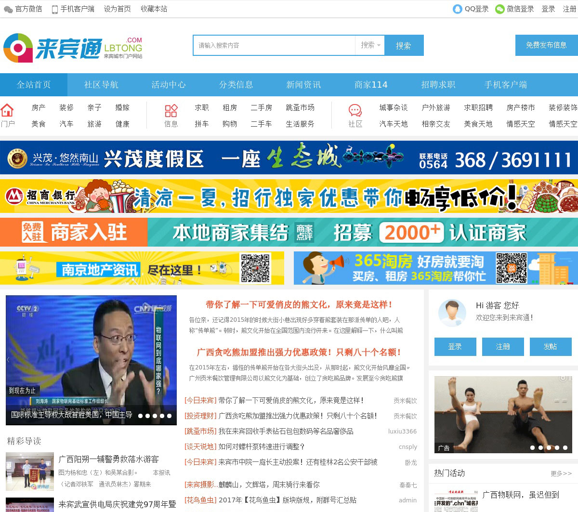Open the 二手车 info link

[x=261, y=124]
